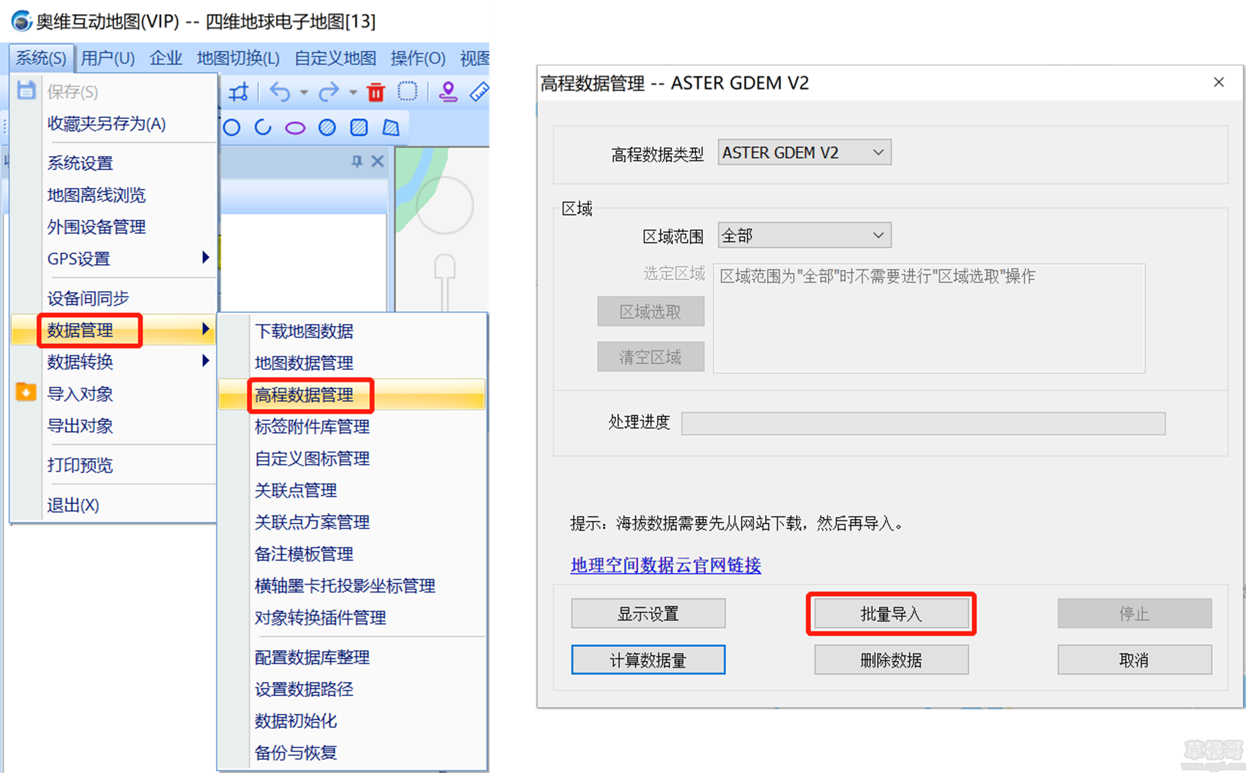Select the hatched polygon tool
Image resolution: width=1246 pixels, height=773 pixels.
391,127
